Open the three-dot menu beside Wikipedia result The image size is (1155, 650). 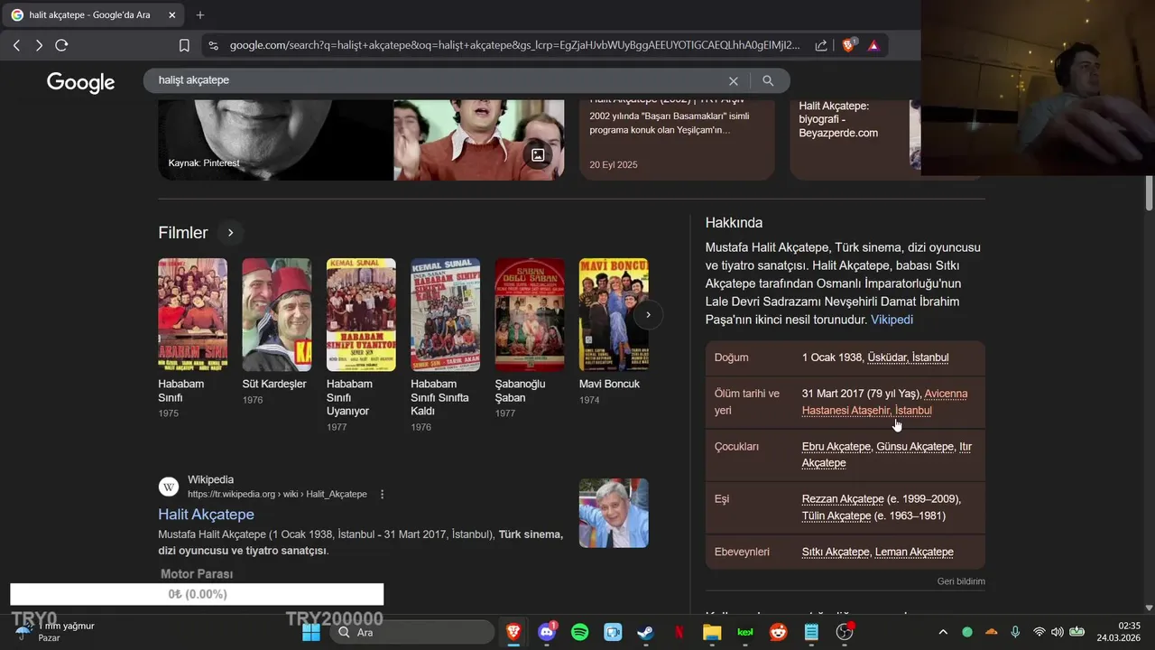coord(383,494)
